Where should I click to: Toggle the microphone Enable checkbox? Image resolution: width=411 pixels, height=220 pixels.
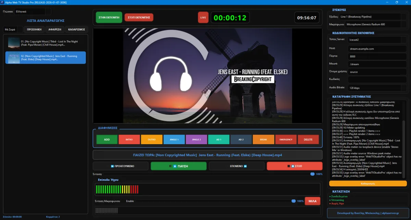click(x=130, y=201)
